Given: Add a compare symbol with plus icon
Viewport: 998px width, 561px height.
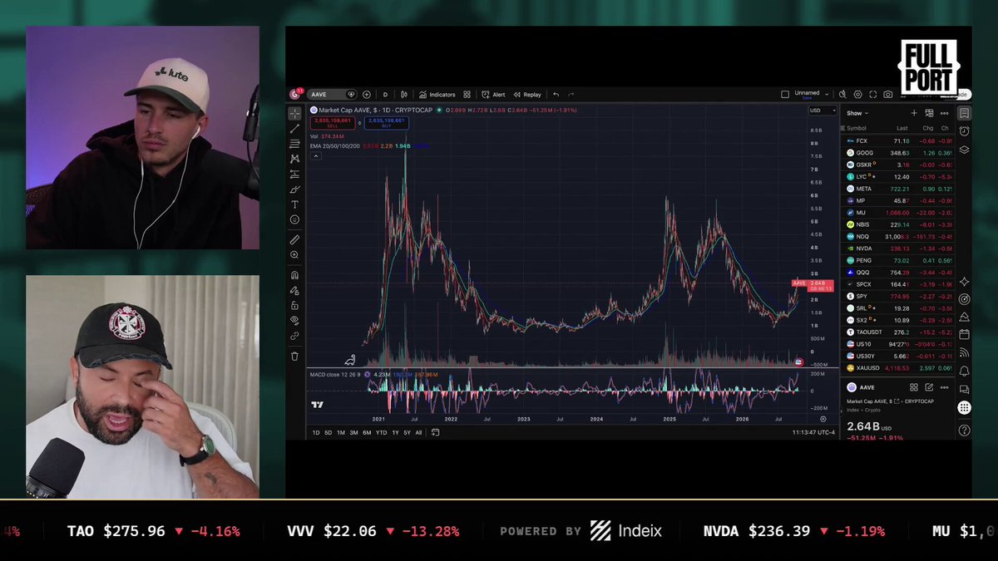Looking at the screenshot, I should (x=367, y=95).
